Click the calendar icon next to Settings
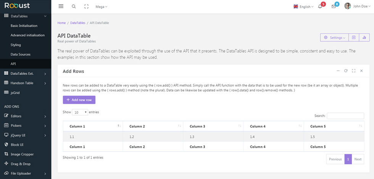This screenshot has width=374, height=179. (x=354, y=38)
